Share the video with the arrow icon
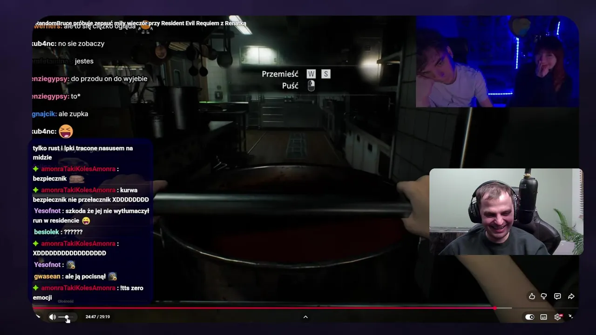The height and width of the screenshot is (335, 596). click(x=571, y=296)
